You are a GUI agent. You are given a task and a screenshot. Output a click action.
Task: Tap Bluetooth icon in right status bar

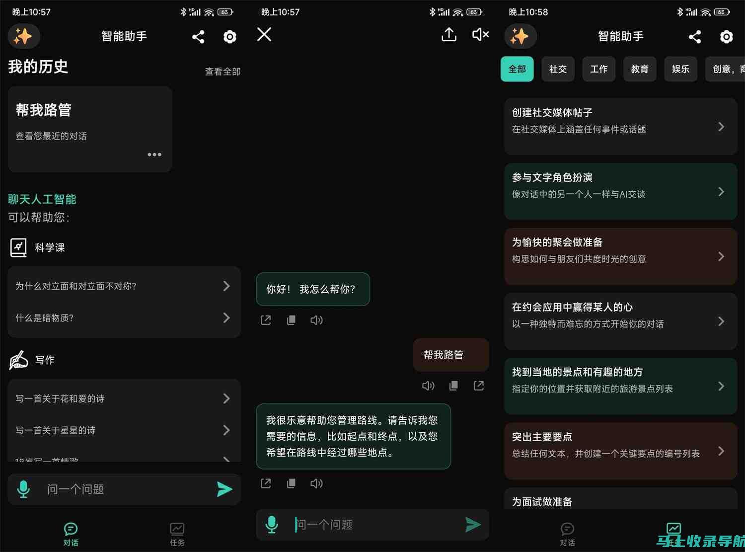(x=680, y=12)
